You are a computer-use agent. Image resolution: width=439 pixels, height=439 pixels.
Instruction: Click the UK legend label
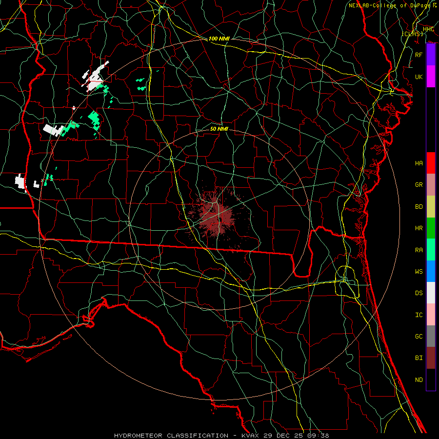coord(419,77)
